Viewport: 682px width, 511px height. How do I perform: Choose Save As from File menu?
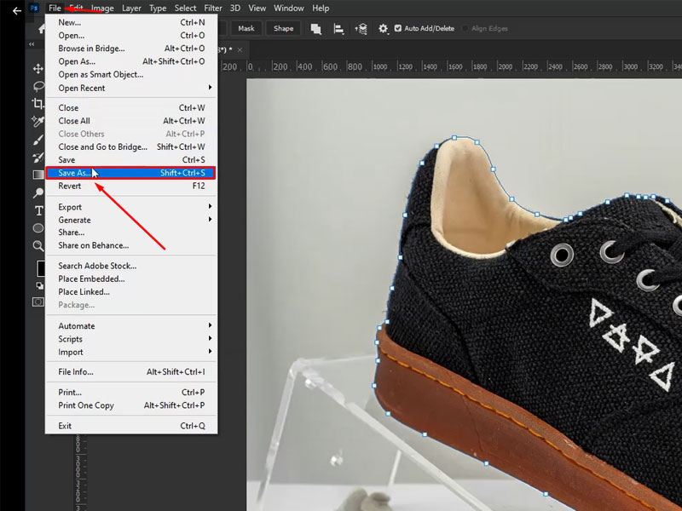tap(75, 173)
